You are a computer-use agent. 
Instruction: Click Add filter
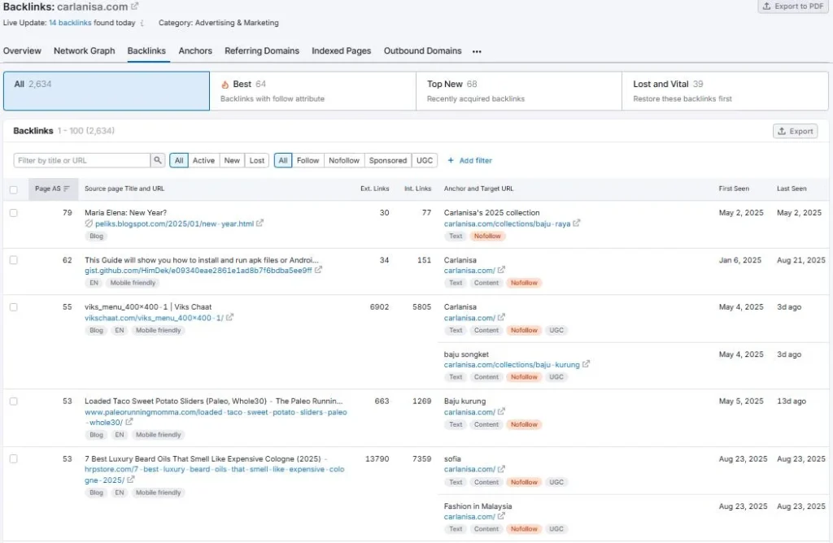pos(469,160)
